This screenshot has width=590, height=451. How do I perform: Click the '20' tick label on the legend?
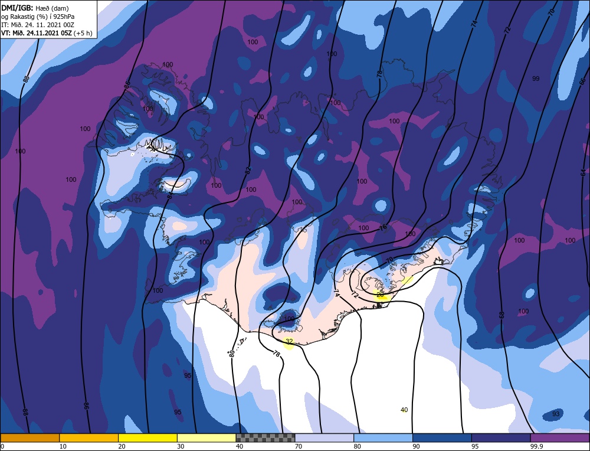122,446
